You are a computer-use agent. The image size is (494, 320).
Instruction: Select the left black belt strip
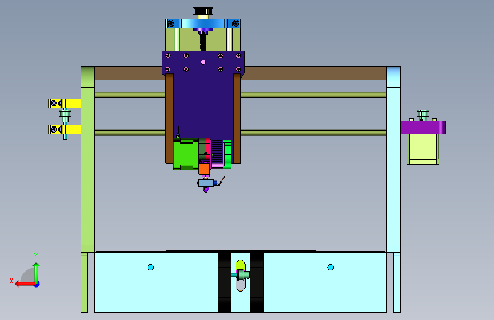[x=224, y=282]
